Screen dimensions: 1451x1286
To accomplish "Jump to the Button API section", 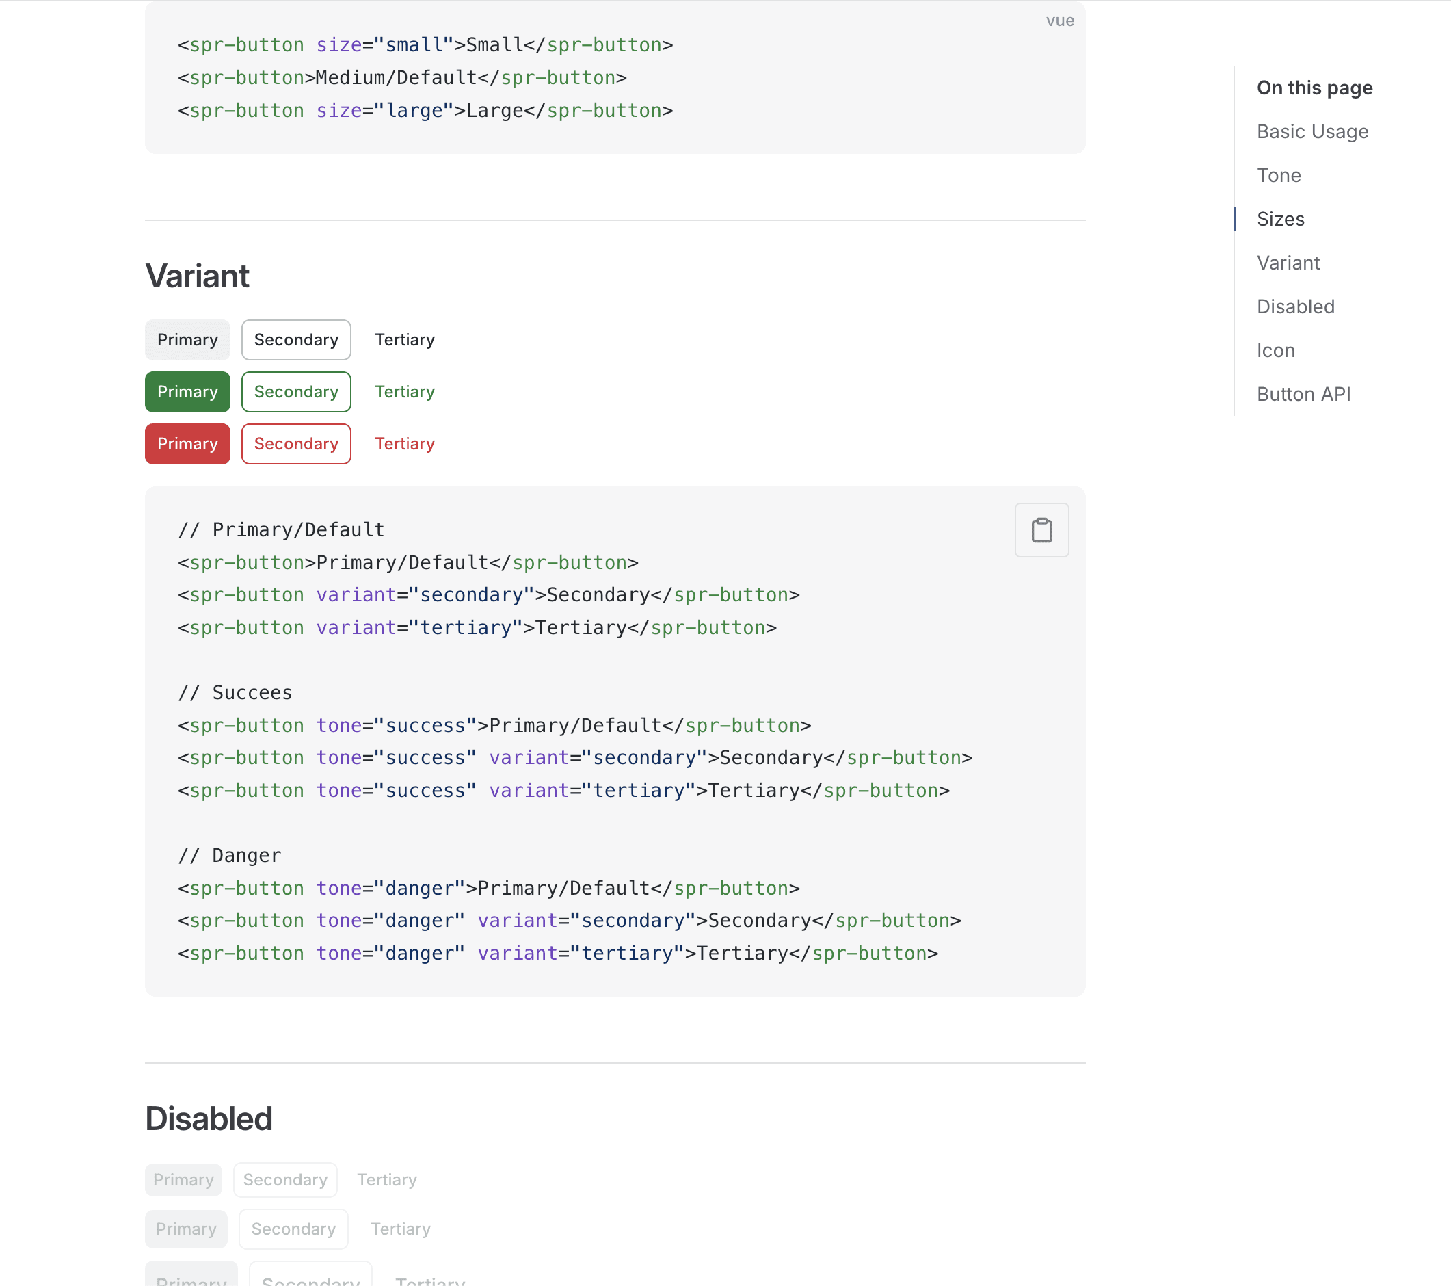I will [x=1303, y=393].
